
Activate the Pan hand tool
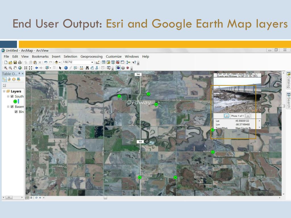pos(15,68)
